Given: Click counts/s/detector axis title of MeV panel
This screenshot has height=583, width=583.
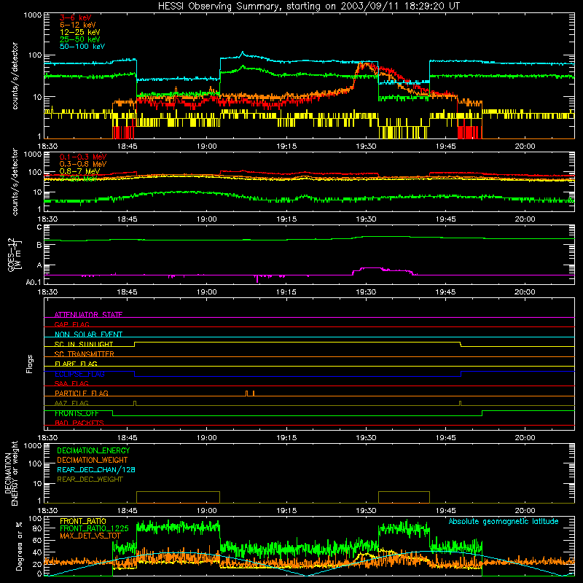Looking at the screenshot, I should [x=15, y=181].
